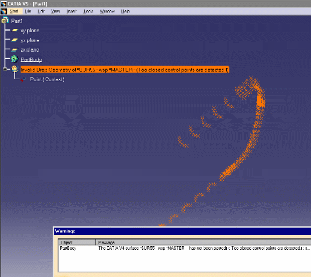This screenshot has width=311, height=277.
Task: Select the Invalid Brep Geometry node label
Action: coord(124,70)
